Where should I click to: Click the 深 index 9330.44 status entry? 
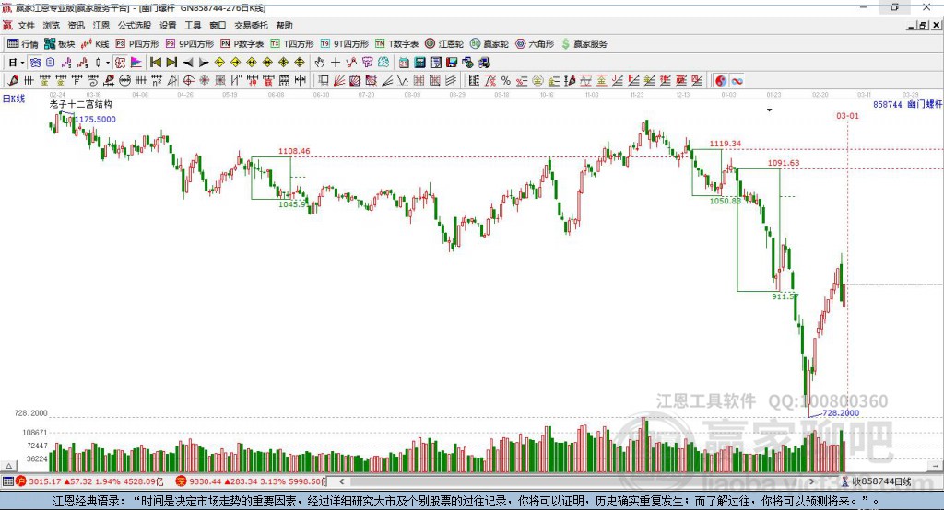pyautogui.click(x=251, y=481)
